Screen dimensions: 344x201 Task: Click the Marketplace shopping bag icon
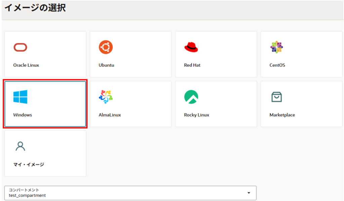tap(276, 97)
